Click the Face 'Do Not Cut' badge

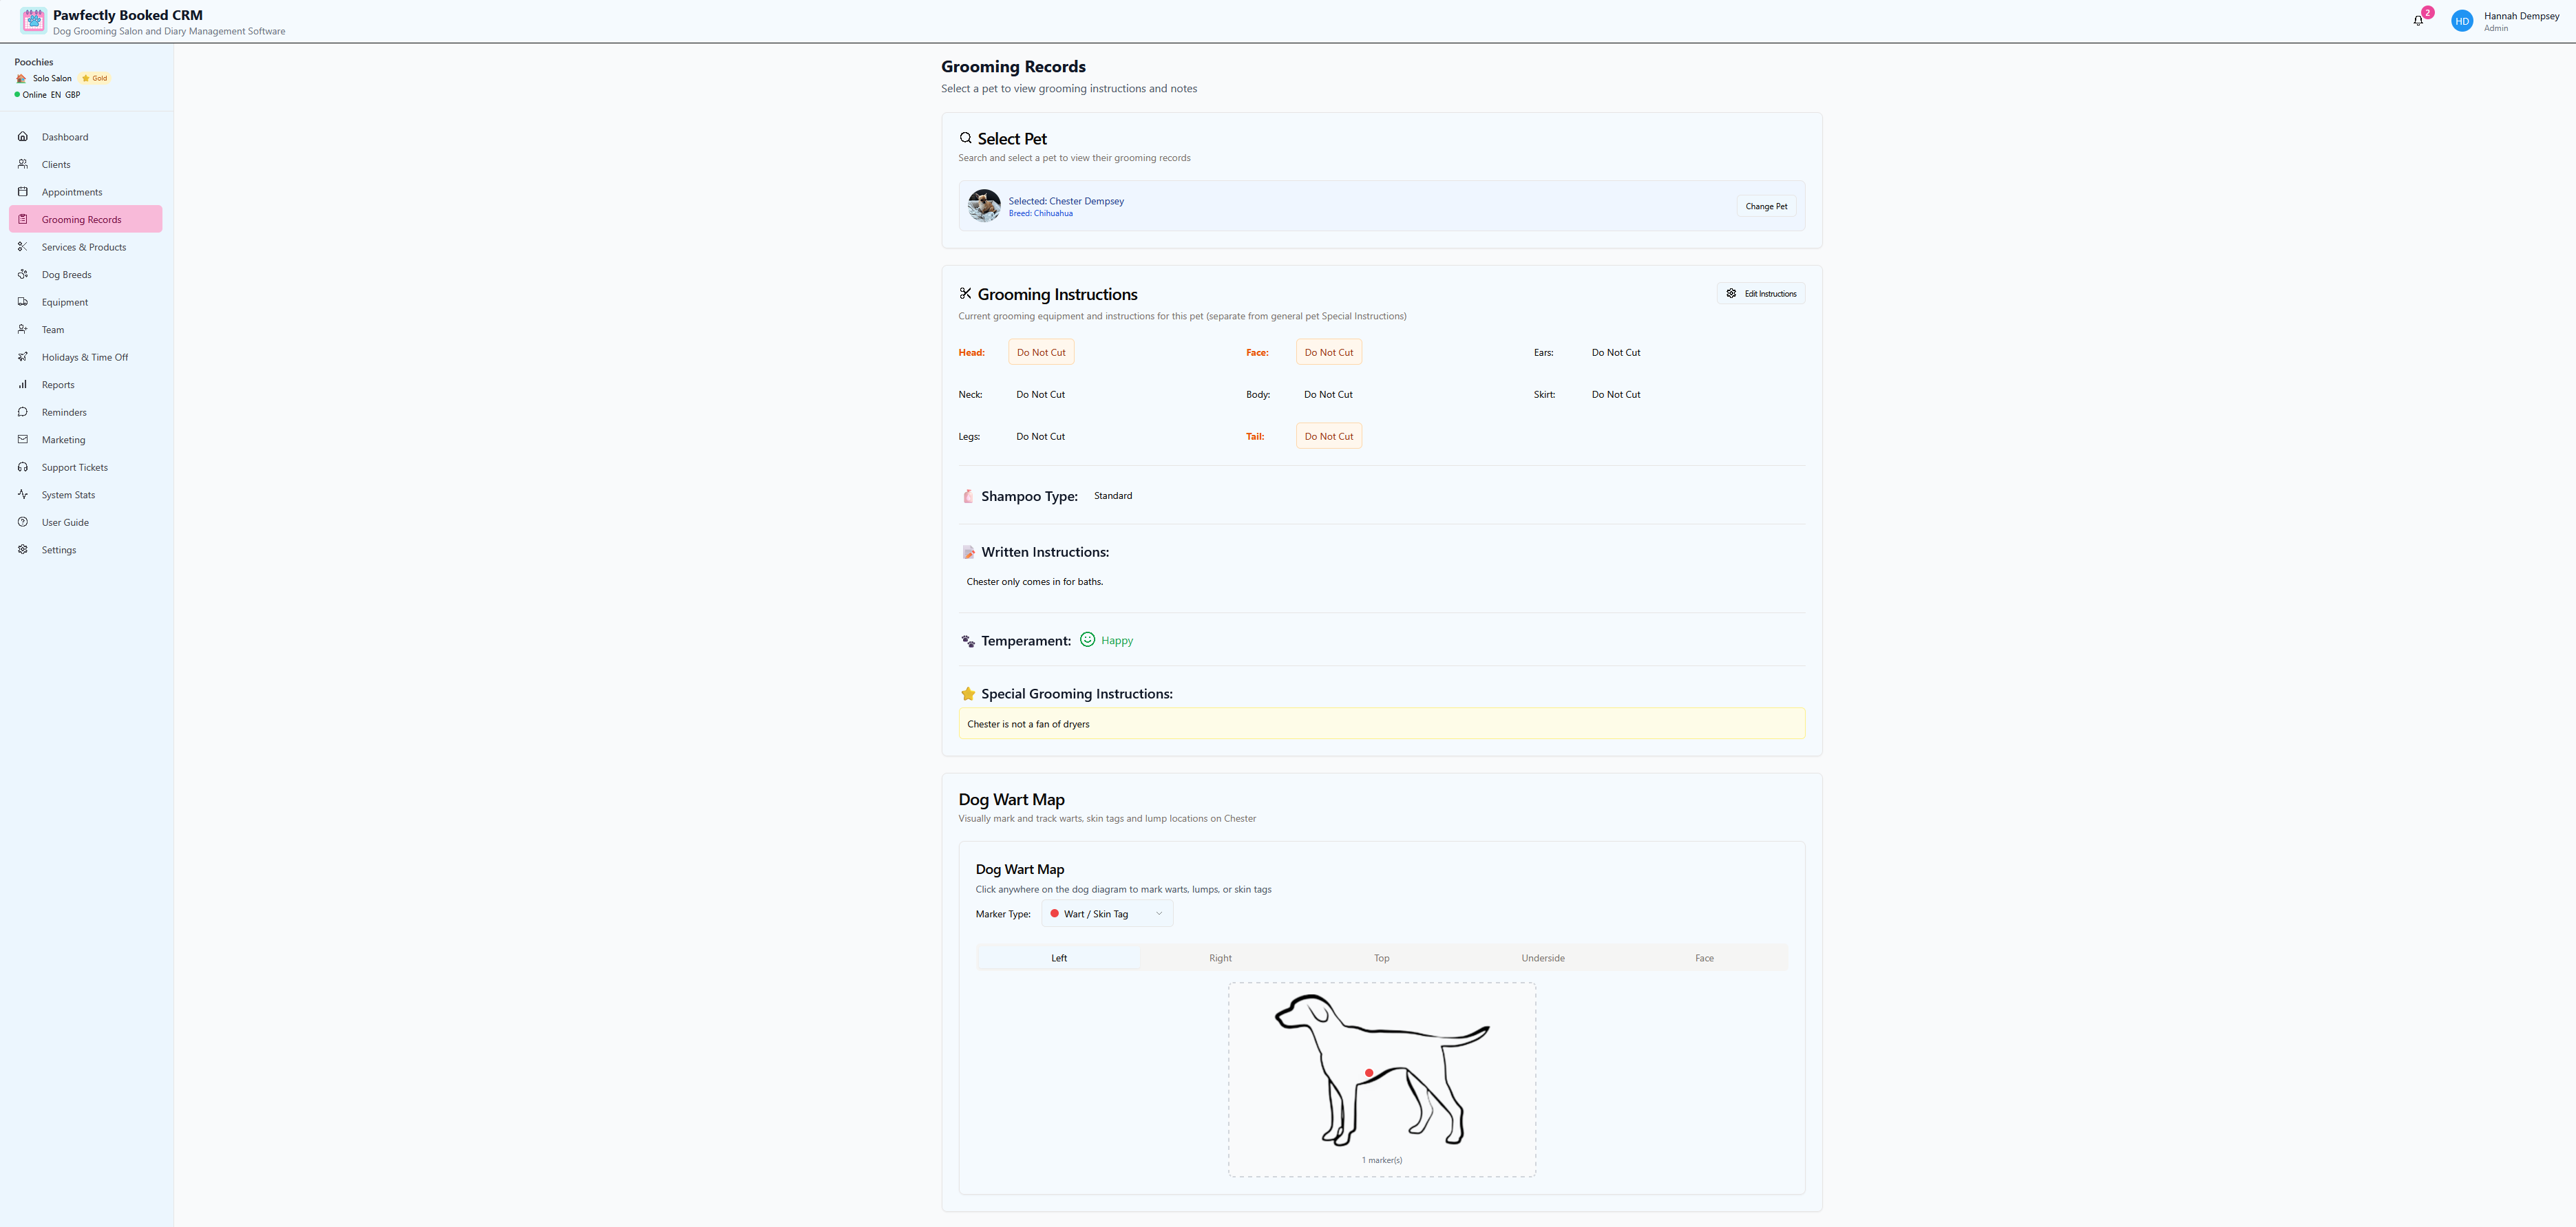tap(1329, 352)
